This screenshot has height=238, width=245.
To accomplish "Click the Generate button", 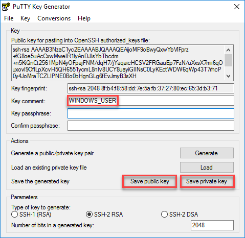I will tap(207, 153).
